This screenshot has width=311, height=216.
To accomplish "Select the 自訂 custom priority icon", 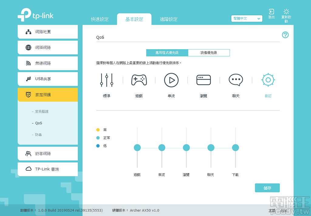I will point(268,80).
